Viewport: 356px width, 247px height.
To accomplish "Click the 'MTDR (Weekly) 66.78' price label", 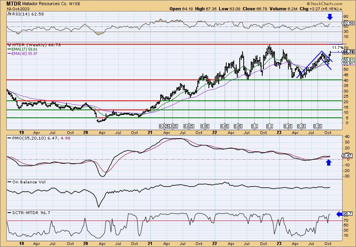I will click(36, 45).
